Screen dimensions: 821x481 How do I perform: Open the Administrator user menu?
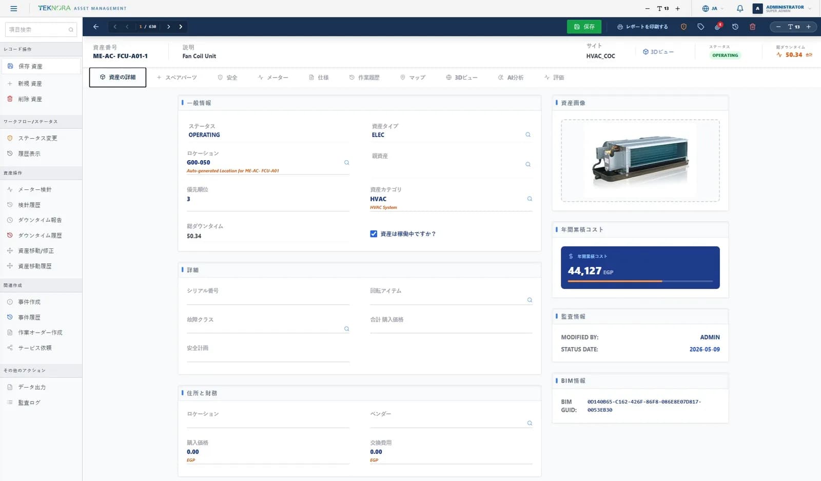tap(783, 8)
